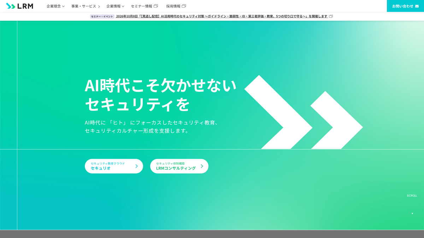Open the 事業・サービス menu
Screen dimensions: 424x238
click(x=86, y=6)
